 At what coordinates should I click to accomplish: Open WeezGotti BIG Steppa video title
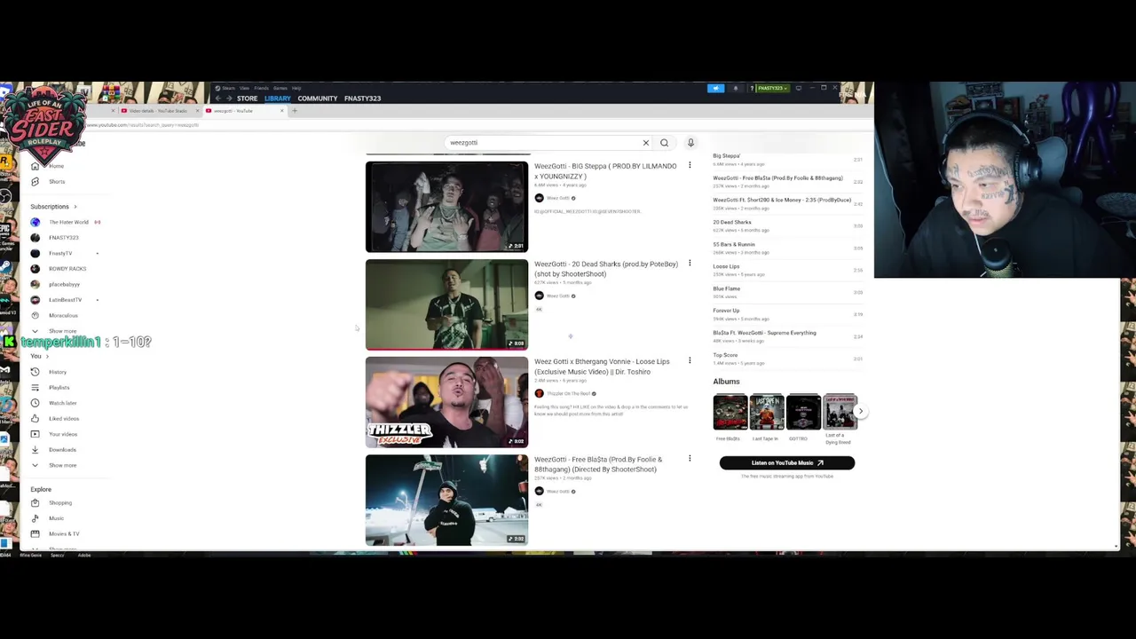(605, 171)
